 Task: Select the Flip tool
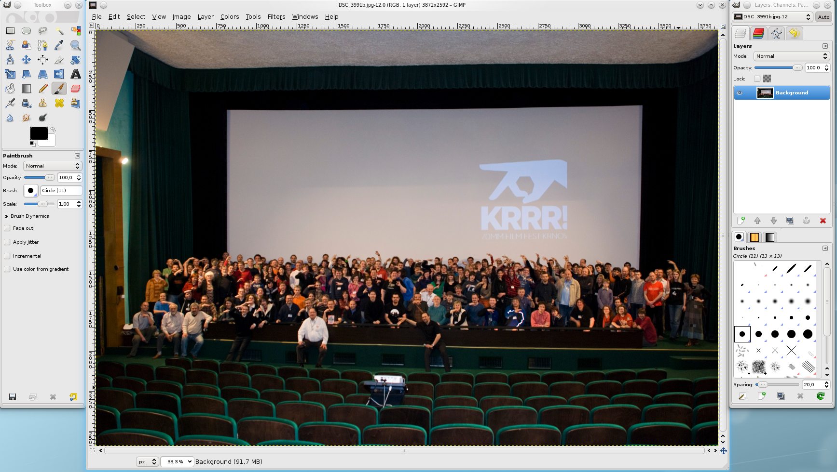[x=59, y=74]
